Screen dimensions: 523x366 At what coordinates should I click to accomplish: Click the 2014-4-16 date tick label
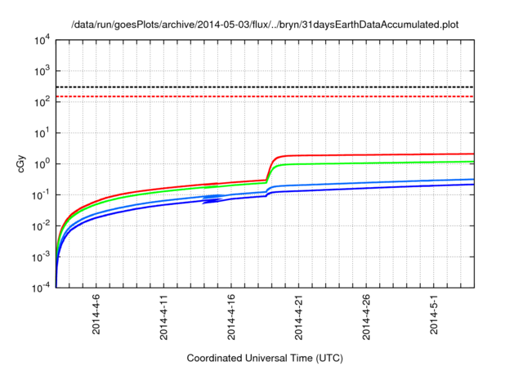click(230, 317)
